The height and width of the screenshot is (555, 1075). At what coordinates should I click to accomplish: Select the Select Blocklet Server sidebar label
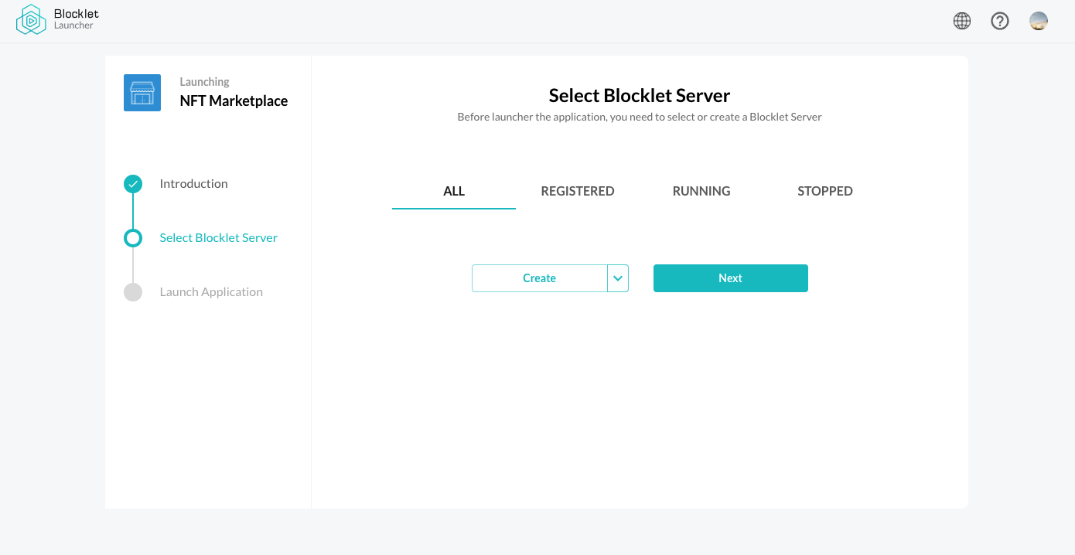pyautogui.click(x=218, y=238)
